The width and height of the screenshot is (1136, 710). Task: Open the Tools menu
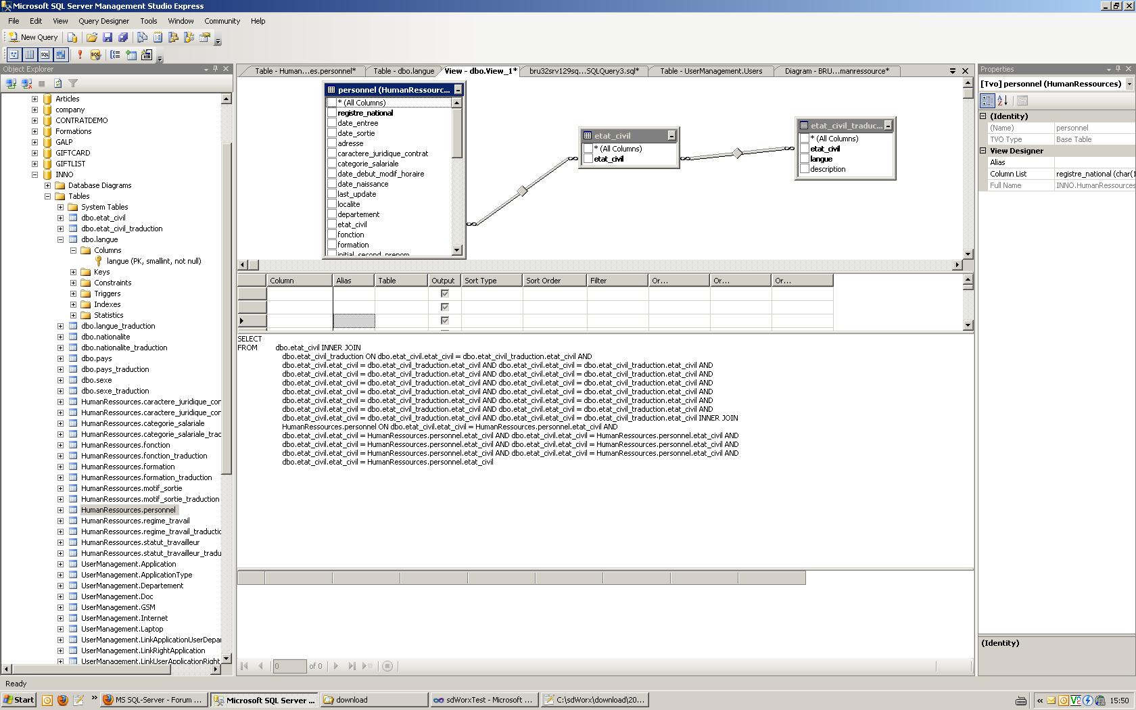coord(148,21)
